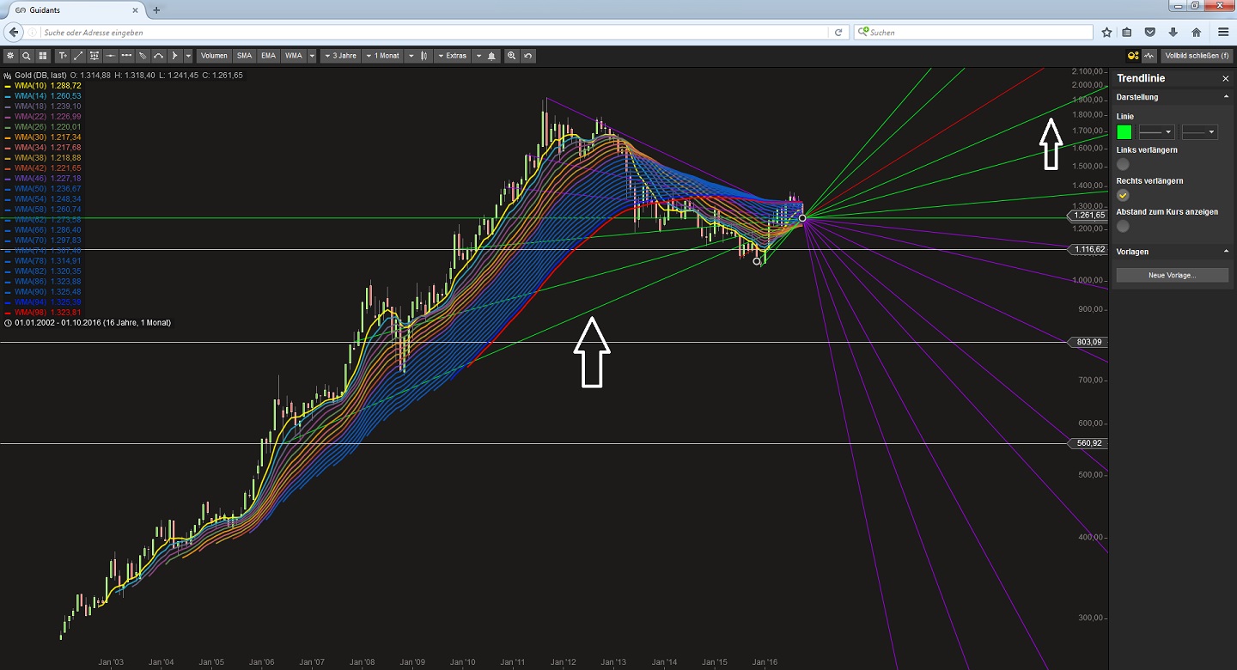The width and height of the screenshot is (1237, 670).
Task: Select the curve drawing tool
Action: (x=158, y=56)
